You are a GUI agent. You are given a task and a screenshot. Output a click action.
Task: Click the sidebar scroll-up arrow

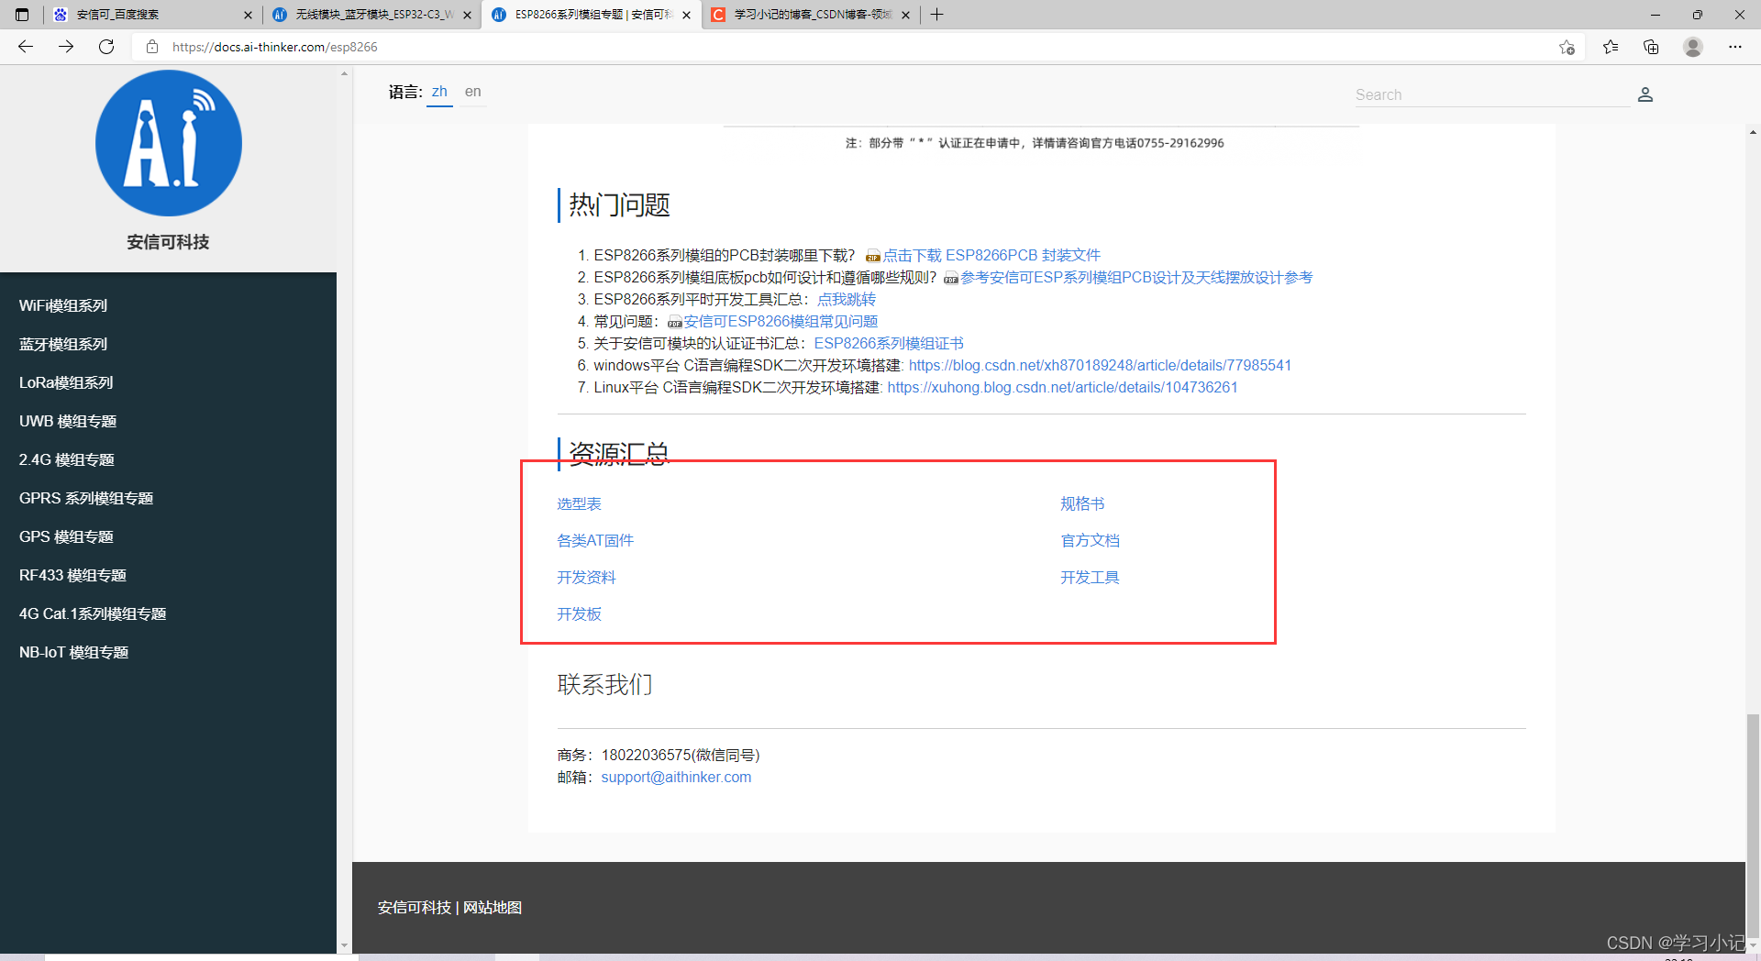tap(344, 73)
